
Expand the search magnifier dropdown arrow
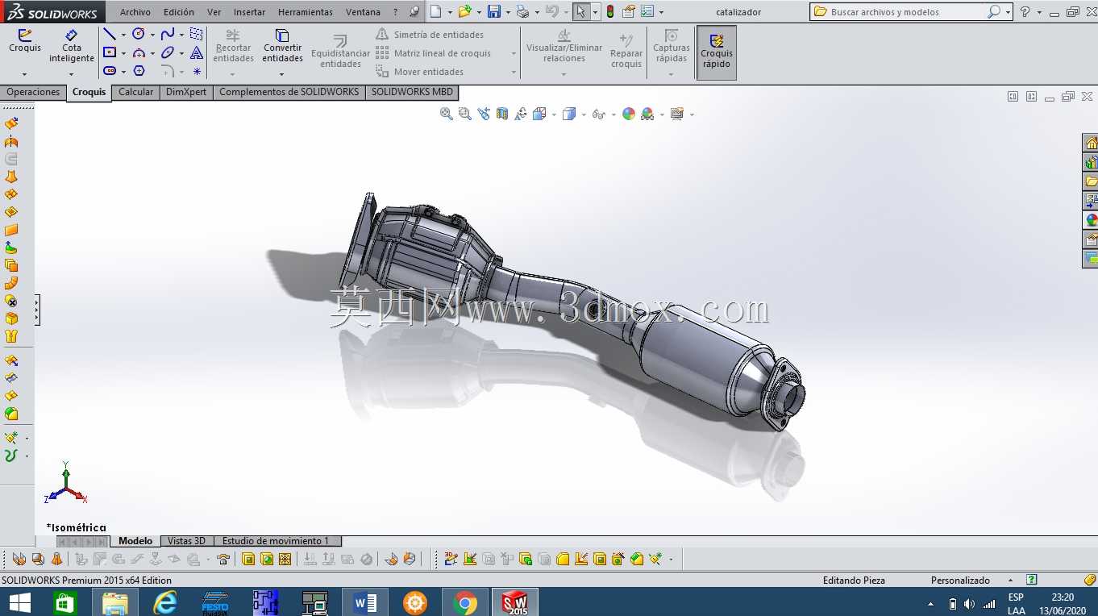coord(1009,12)
